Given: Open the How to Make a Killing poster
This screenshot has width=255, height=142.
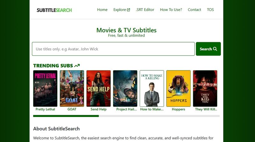Looking at the screenshot, I should click(x=152, y=89).
